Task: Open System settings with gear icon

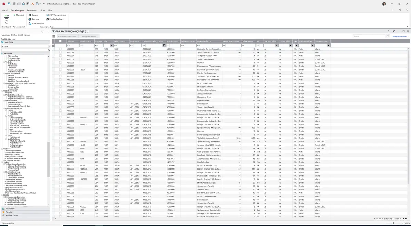Action: tap(33, 15)
